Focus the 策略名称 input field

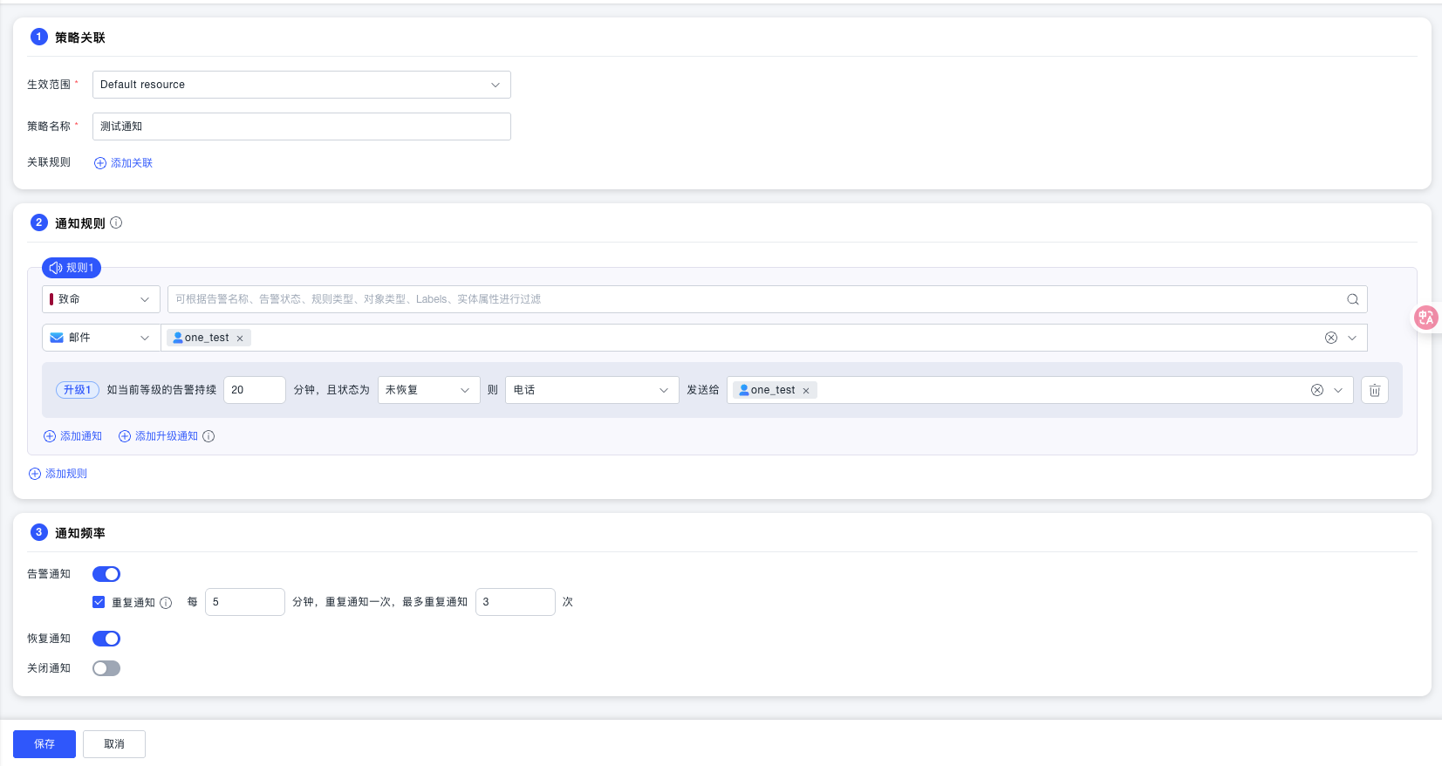pos(302,127)
